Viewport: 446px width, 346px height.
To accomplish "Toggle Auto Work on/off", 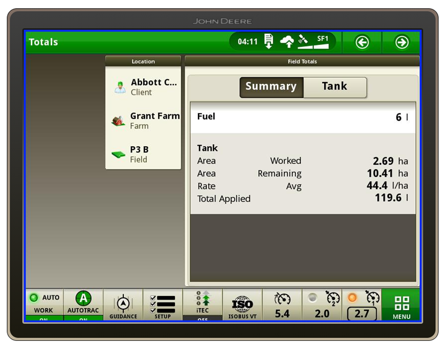I will point(44,305).
